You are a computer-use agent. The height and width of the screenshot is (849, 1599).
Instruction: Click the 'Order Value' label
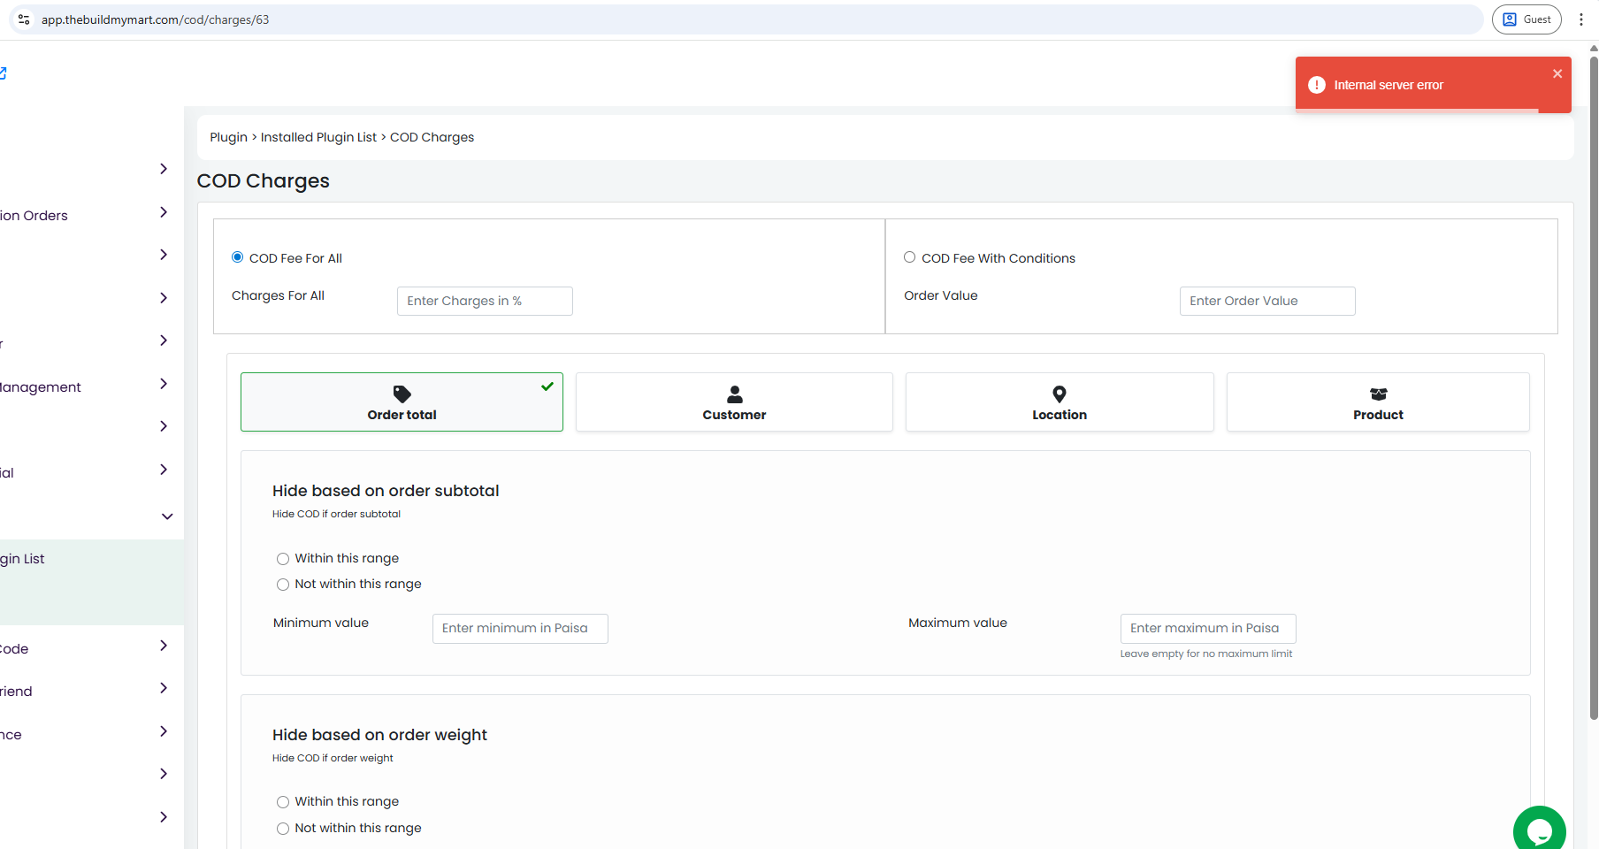941,295
